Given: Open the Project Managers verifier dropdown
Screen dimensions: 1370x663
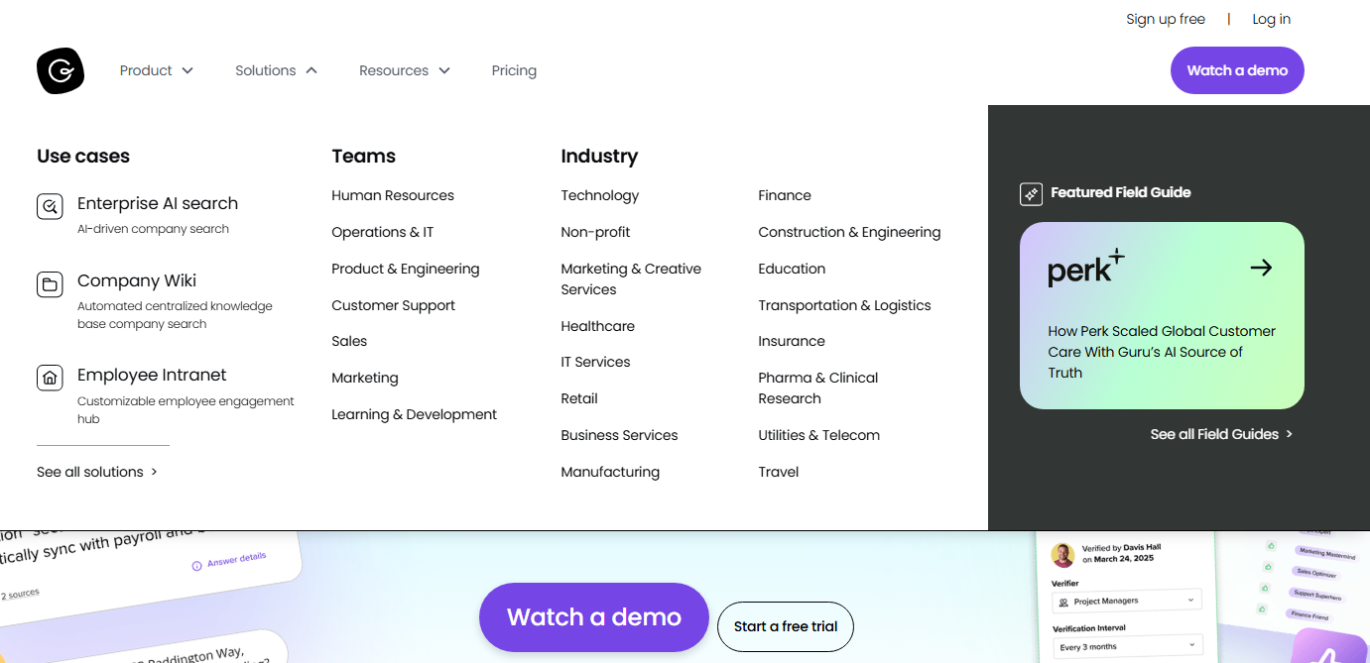Looking at the screenshot, I should tap(1126, 601).
